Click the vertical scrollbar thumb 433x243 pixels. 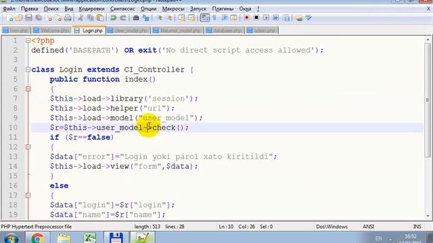pyautogui.click(x=428, y=100)
